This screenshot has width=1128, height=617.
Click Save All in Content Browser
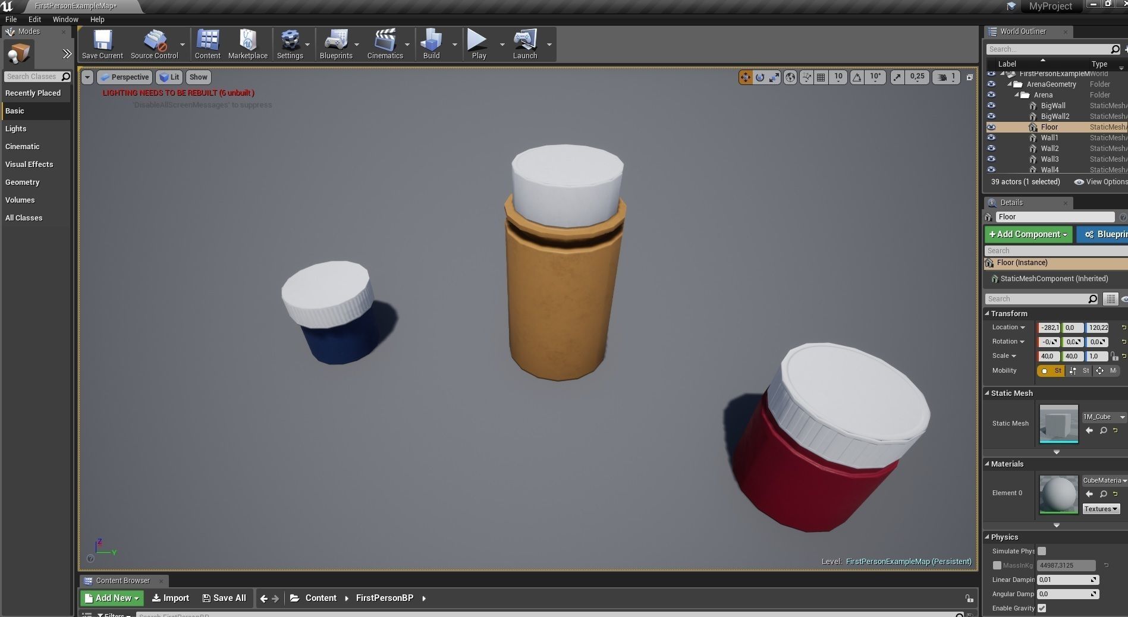click(224, 598)
